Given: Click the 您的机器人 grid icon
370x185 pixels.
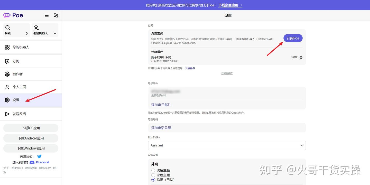Looking at the screenshot, I should (x=7, y=47).
